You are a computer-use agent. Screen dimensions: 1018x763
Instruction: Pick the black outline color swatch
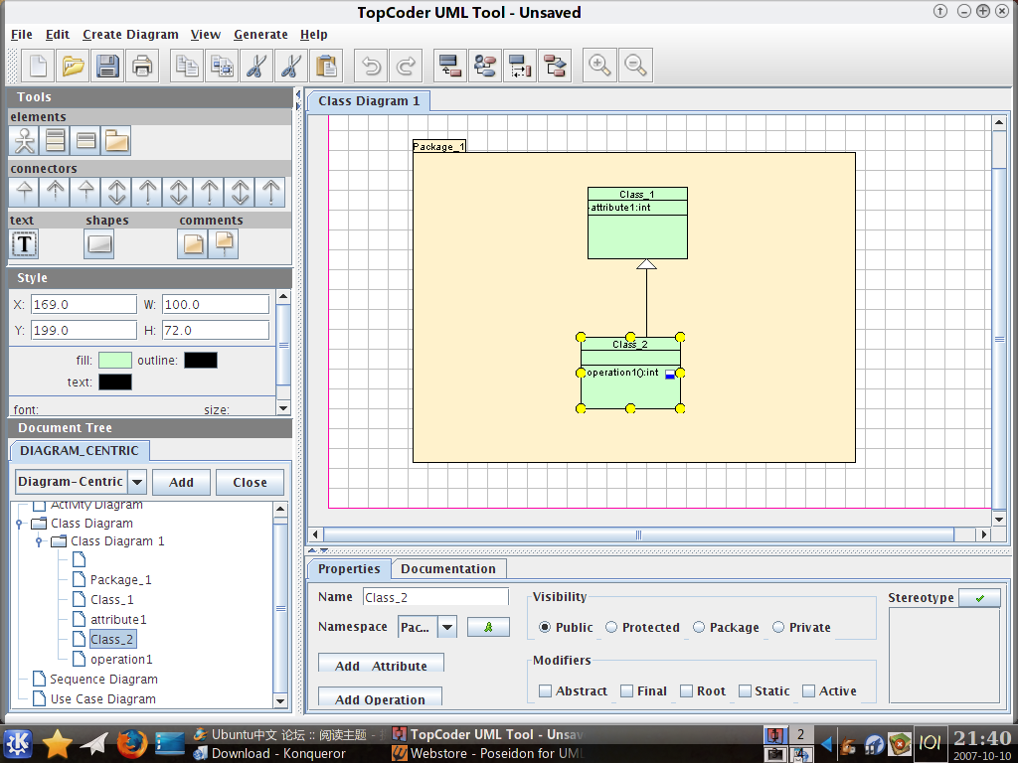coord(201,360)
